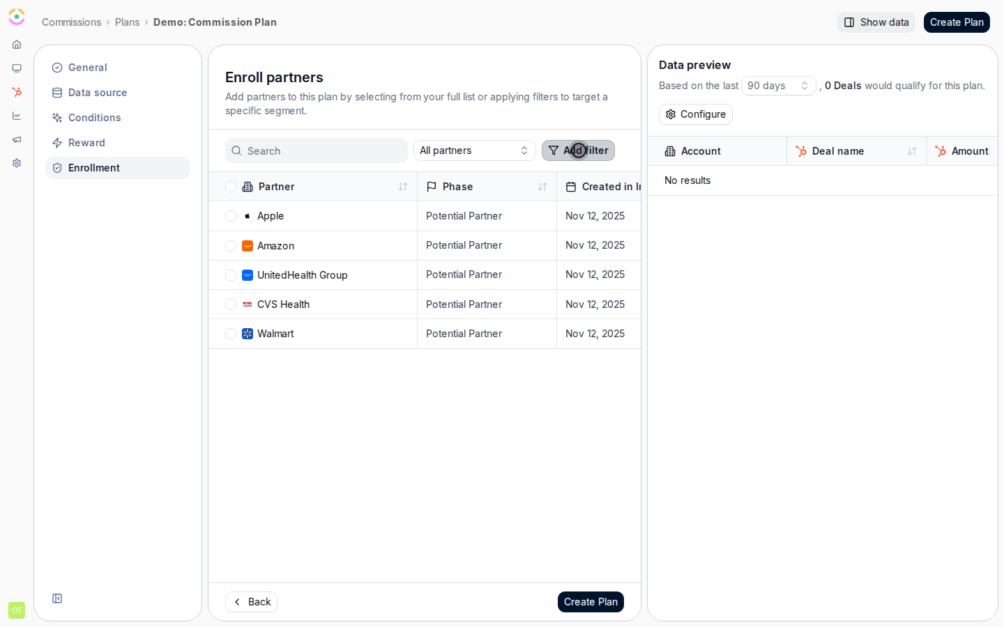Focus the partner Search field
This screenshot has width=1004, height=627.
click(317, 150)
